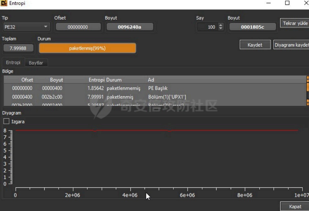Increase the Say value with up arrow

221,25
